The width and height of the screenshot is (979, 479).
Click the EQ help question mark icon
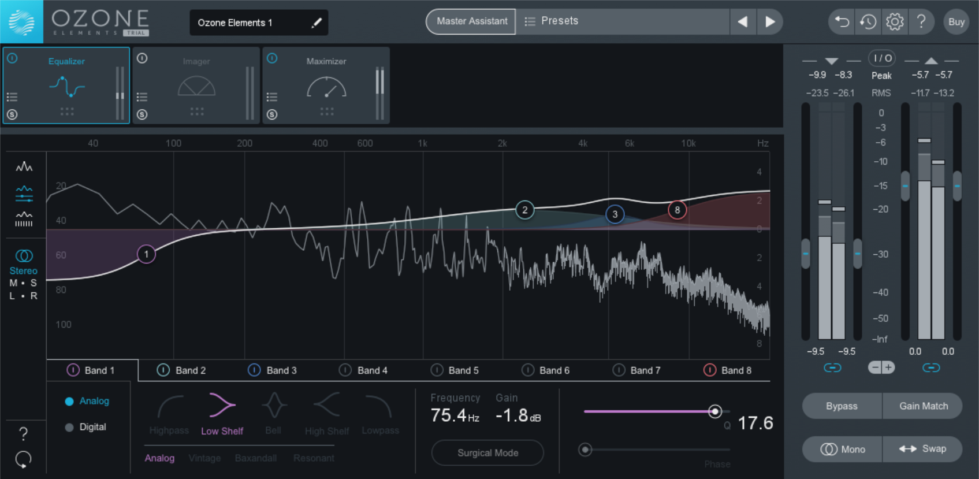point(23,433)
